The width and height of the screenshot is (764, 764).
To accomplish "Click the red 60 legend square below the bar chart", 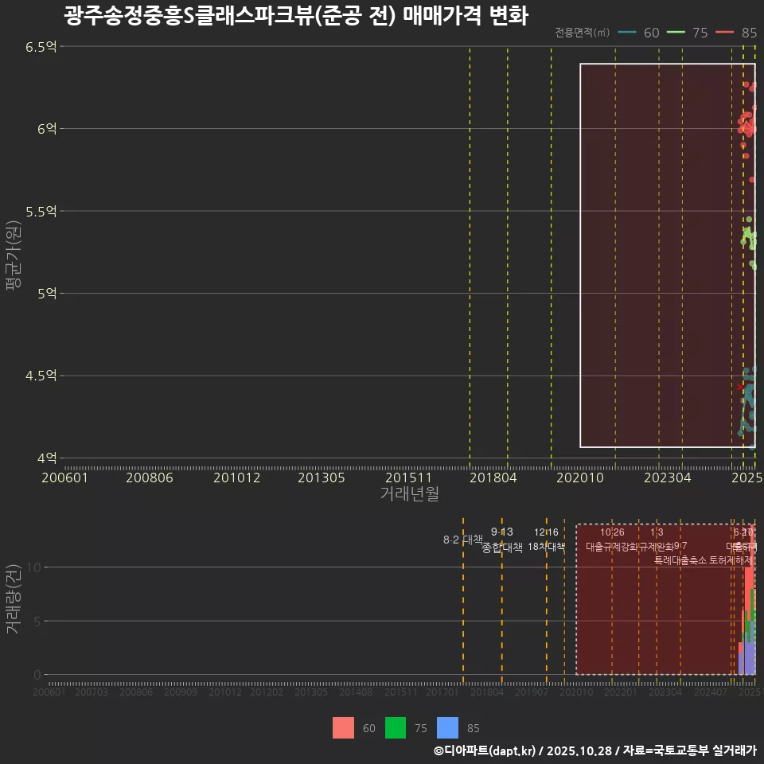I will point(344,728).
